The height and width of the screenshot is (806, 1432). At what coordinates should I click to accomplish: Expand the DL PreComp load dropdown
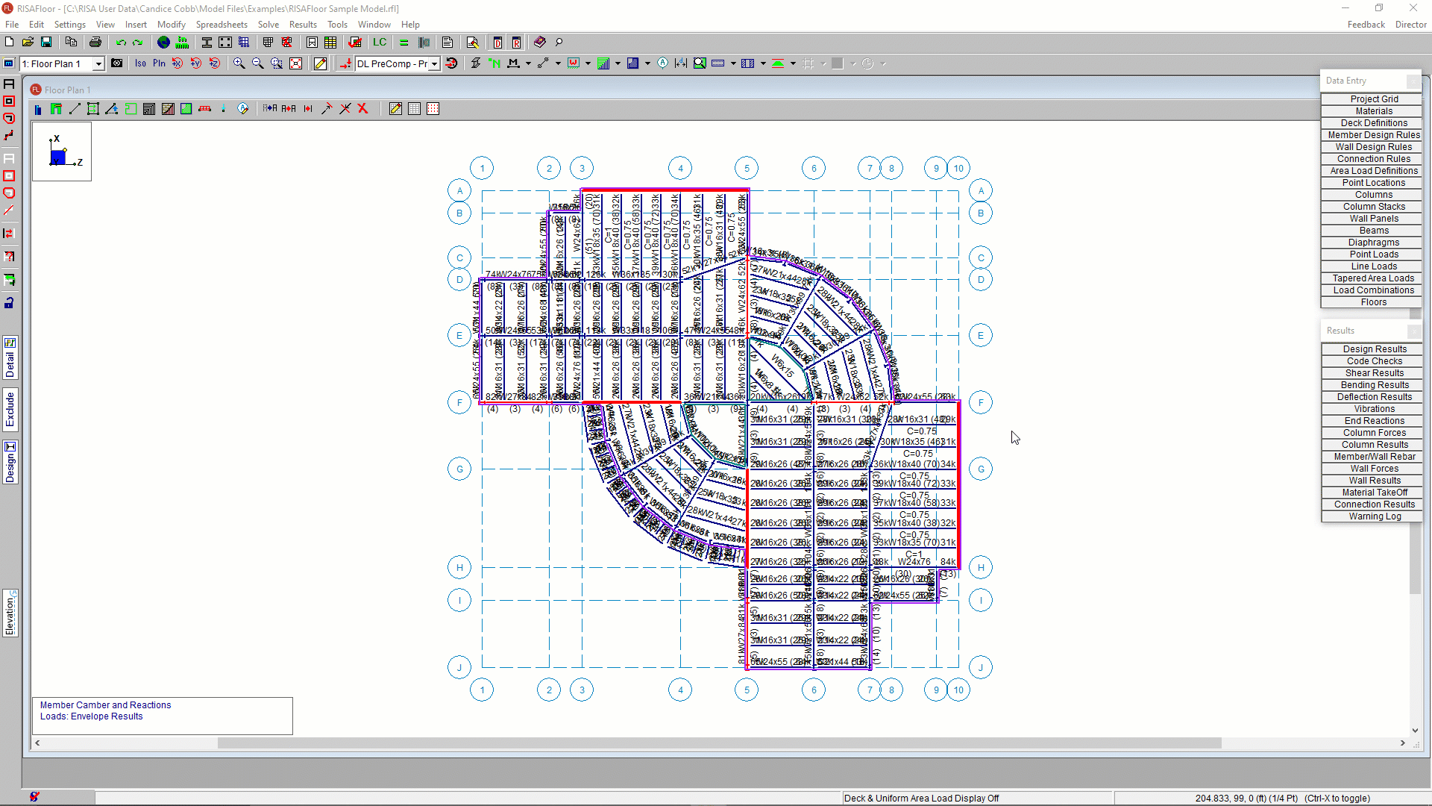click(x=434, y=64)
